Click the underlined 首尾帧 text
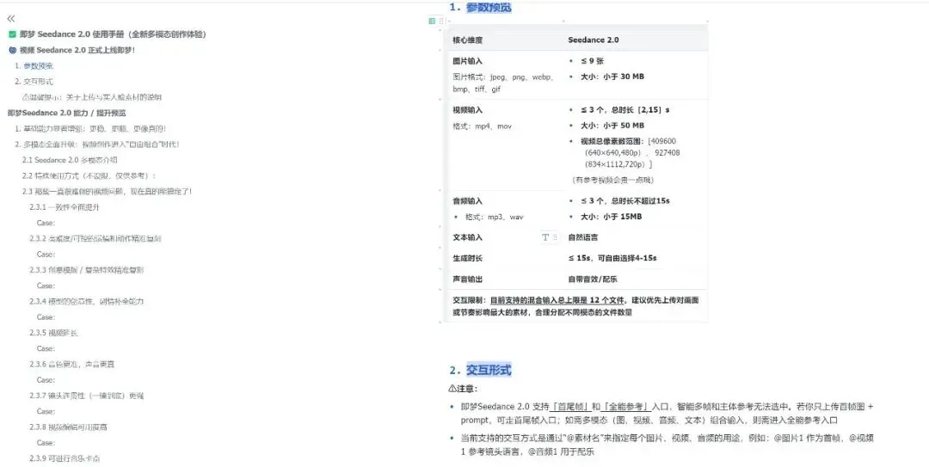Screen dimensions: 929x467 [x=570, y=407]
